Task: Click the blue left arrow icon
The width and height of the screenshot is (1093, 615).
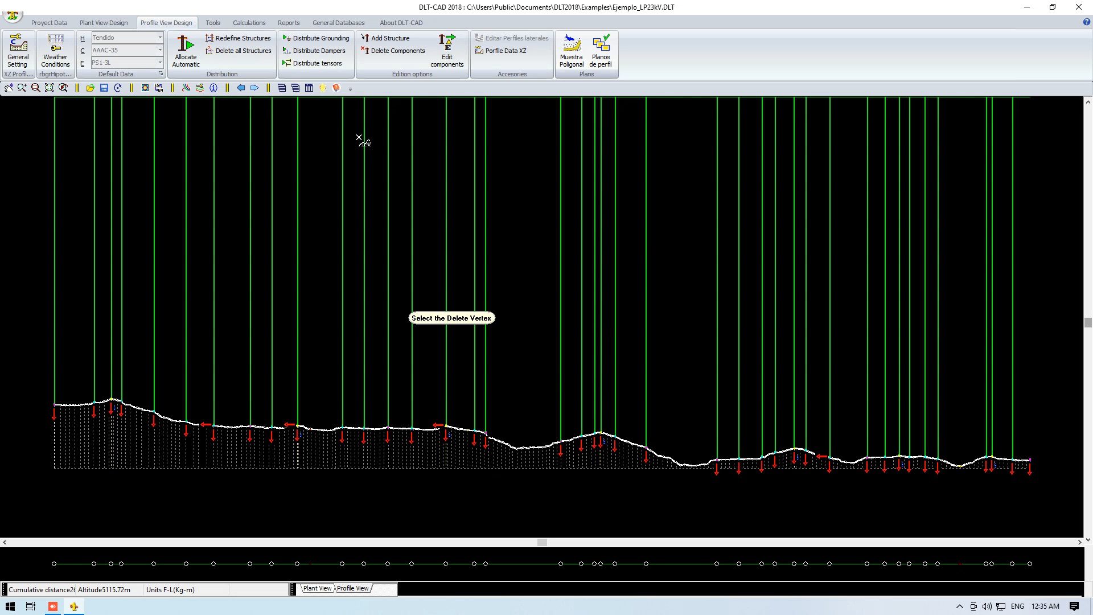Action: point(241,88)
